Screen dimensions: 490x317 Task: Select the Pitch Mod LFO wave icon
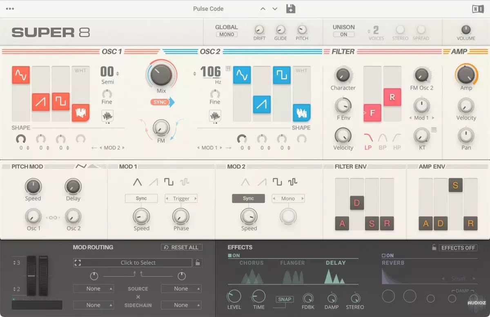tap(81, 166)
